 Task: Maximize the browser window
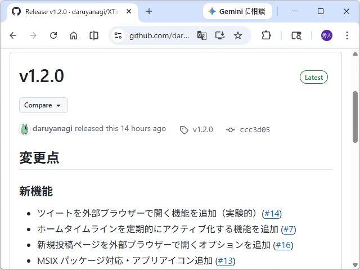321,11
